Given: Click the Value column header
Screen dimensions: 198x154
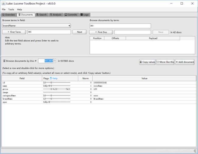Looking at the screenshot, I should (144, 78).
